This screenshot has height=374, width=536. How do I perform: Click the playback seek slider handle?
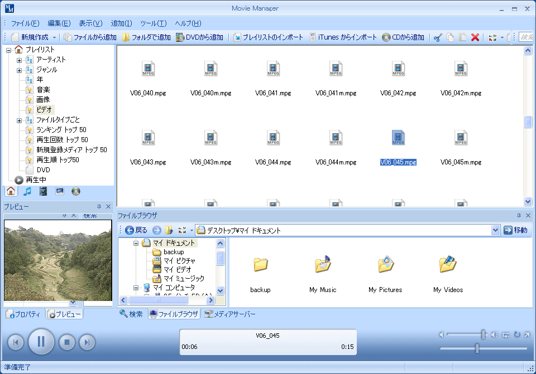[477, 348]
